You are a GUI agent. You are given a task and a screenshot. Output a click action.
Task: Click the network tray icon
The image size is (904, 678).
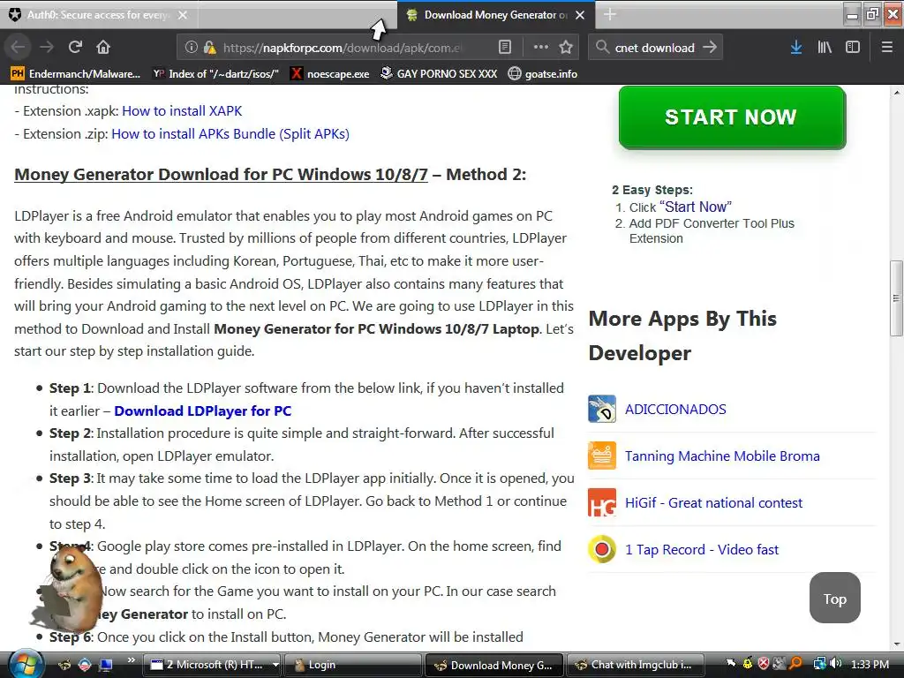[818, 664]
